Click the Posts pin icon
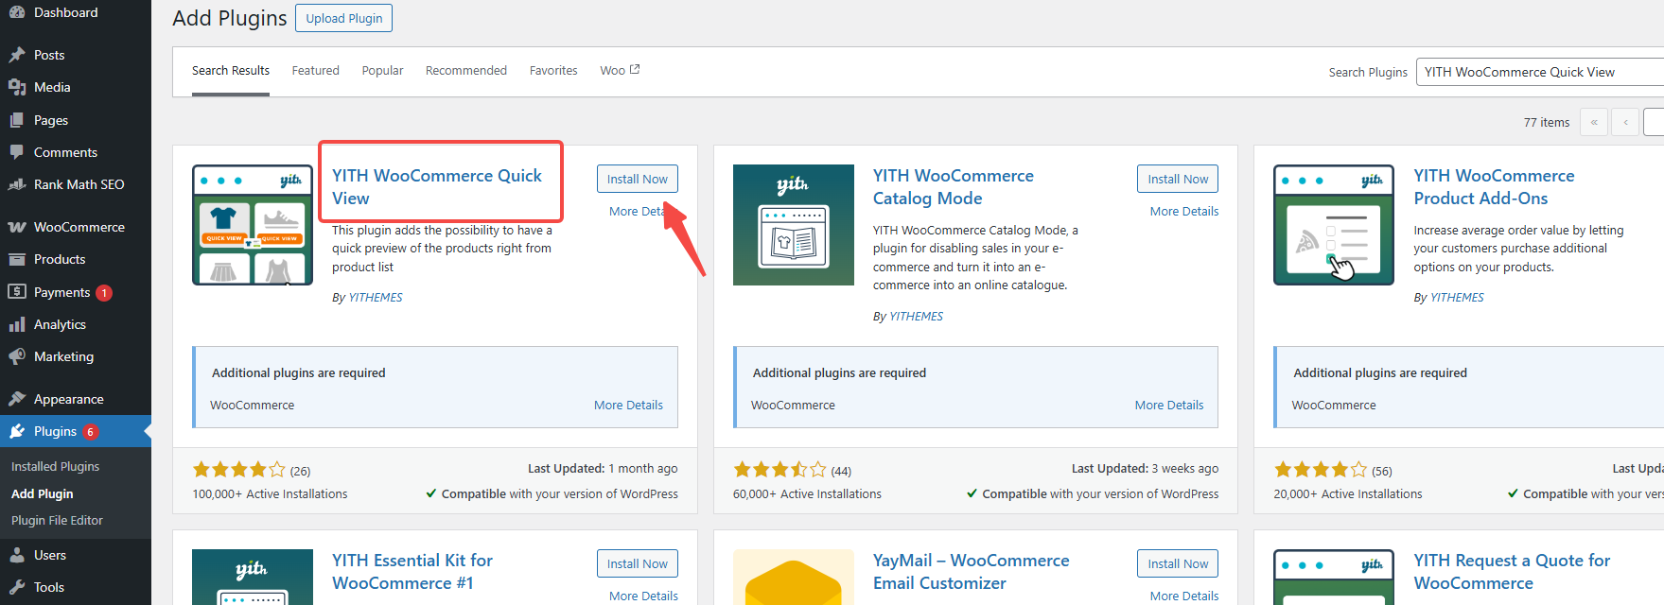This screenshot has height=605, width=1664. tap(17, 55)
